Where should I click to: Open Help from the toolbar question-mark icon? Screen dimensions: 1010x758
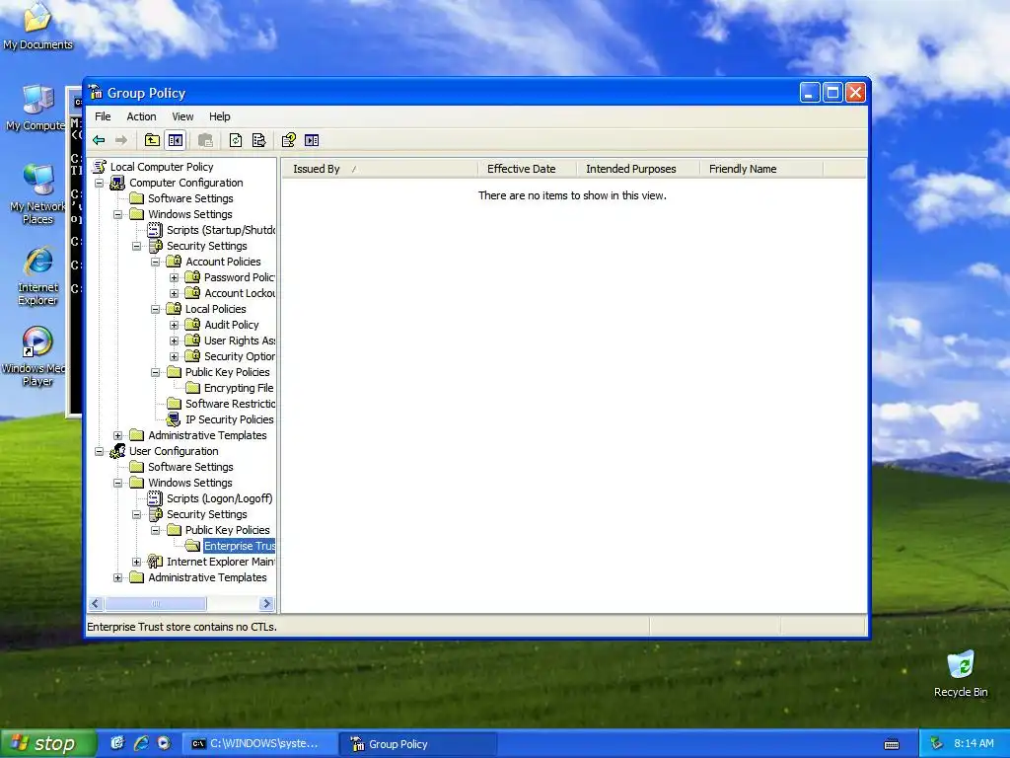pyautogui.click(x=289, y=140)
